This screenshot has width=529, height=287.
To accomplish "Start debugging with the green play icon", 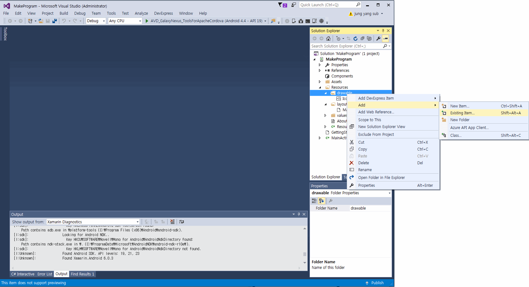I will 147,21.
